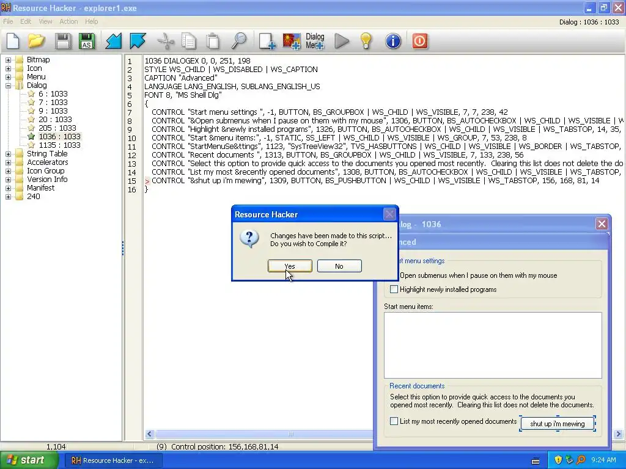The width and height of the screenshot is (626, 469).
Task: Expand the Version Info node
Action: tap(8, 180)
